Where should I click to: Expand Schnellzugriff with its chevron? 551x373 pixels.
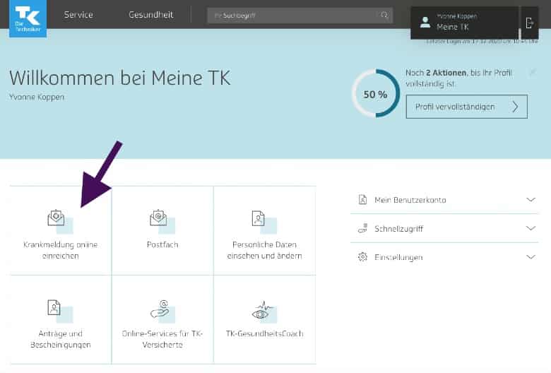point(531,228)
